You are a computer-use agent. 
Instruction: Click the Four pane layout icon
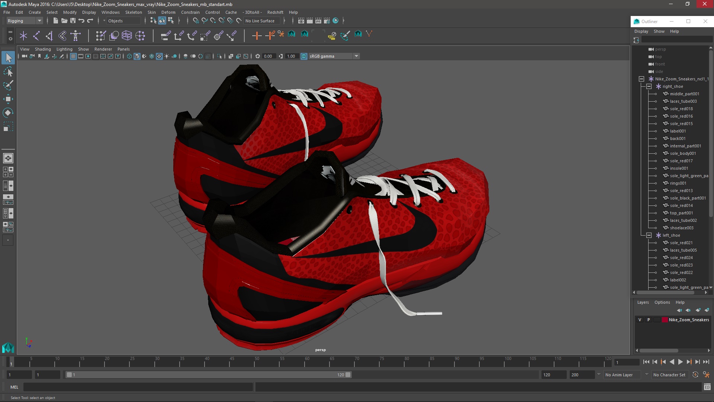click(x=8, y=172)
